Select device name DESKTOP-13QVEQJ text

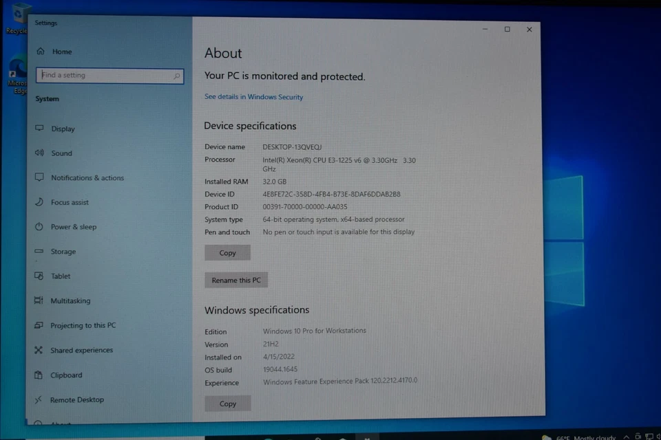[292, 147]
